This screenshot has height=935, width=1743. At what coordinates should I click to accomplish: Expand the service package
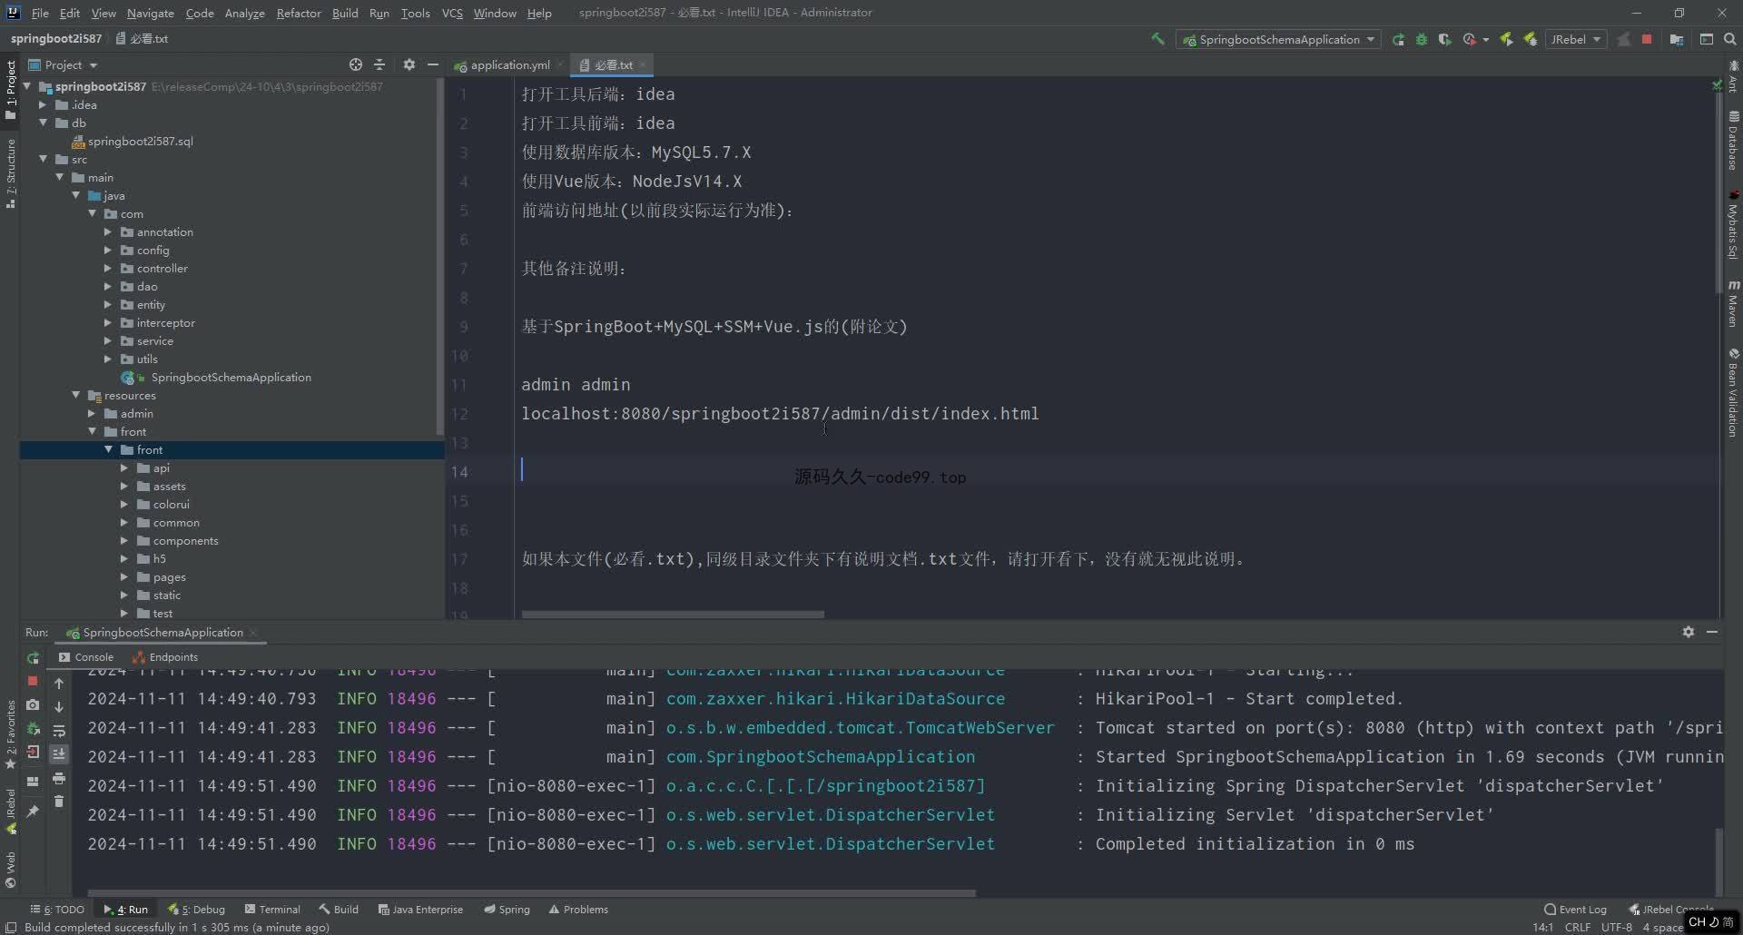pos(108,340)
